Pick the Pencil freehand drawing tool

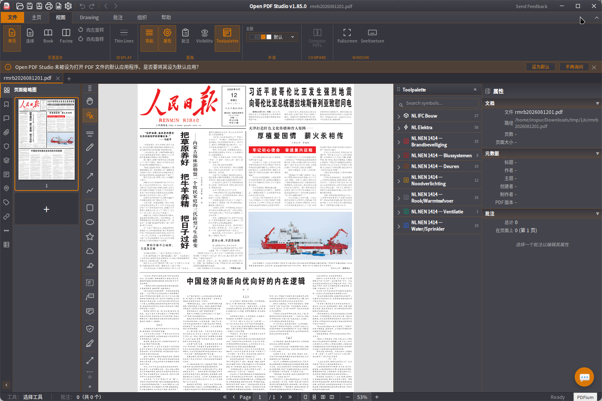90,147
